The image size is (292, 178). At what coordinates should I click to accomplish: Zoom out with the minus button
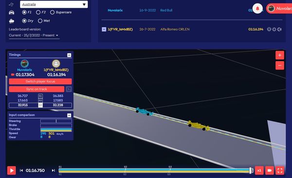click(280, 65)
